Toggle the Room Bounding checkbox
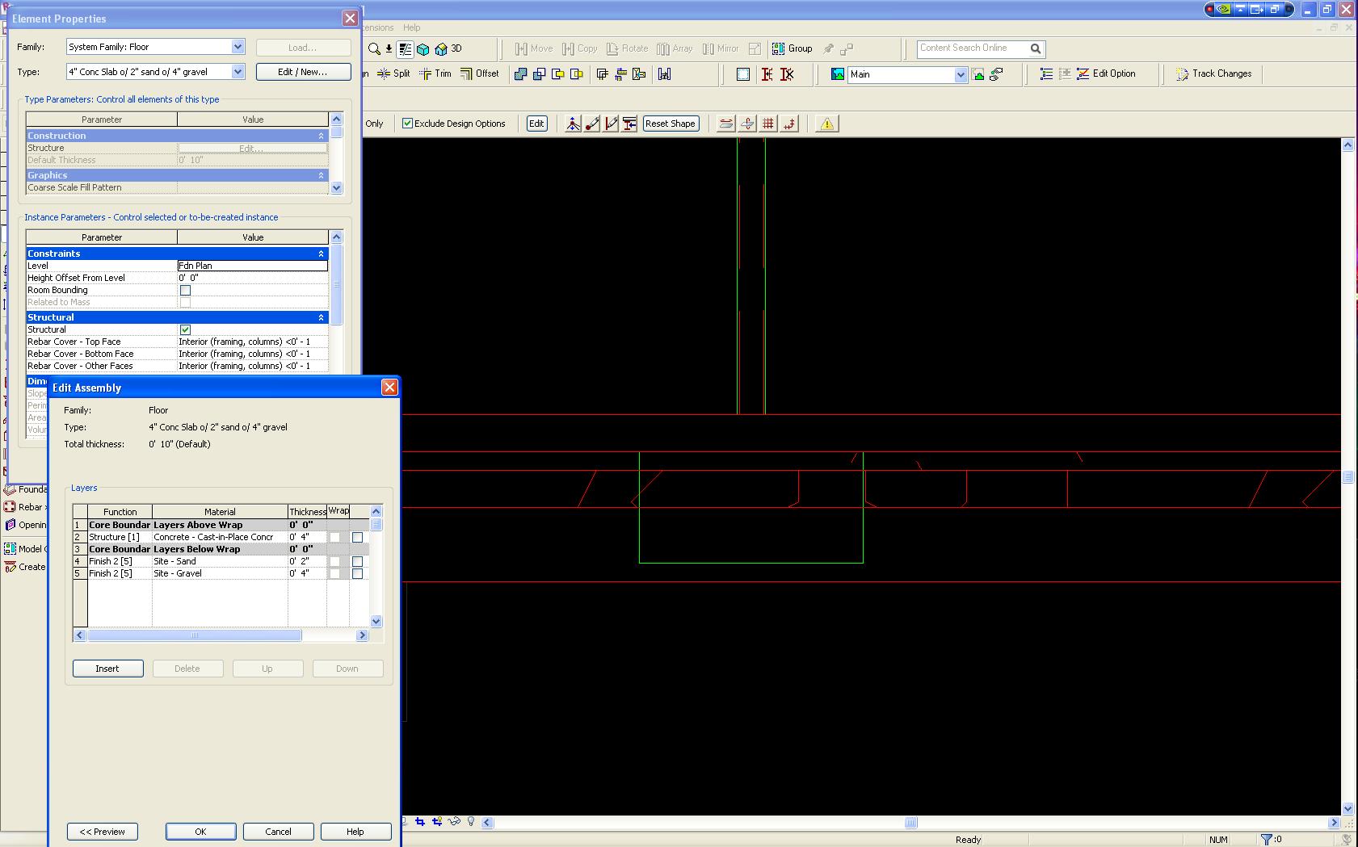This screenshot has width=1358, height=847. (x=185, y=290)
